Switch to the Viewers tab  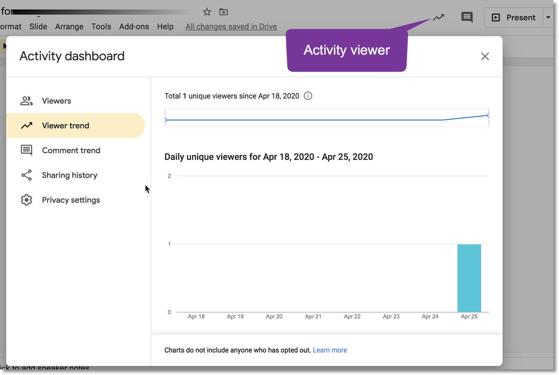point(75,101)
